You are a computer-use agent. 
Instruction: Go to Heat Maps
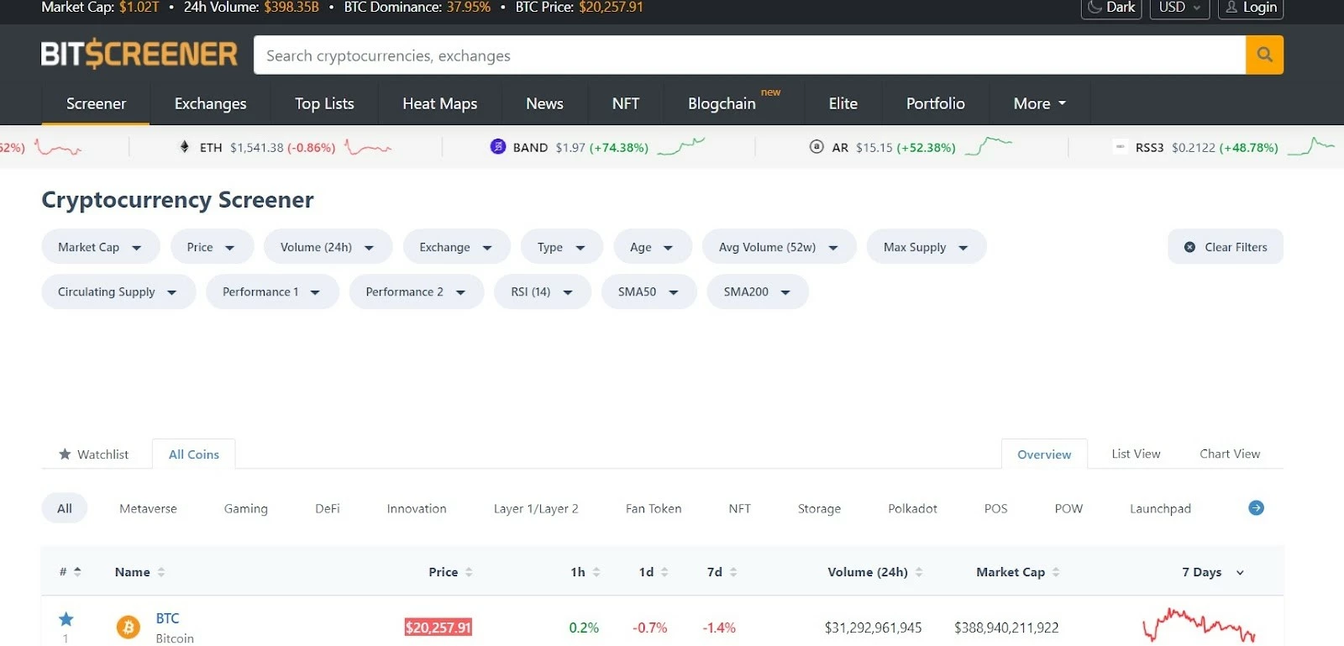pyautogui.click(x=439, y=103)
